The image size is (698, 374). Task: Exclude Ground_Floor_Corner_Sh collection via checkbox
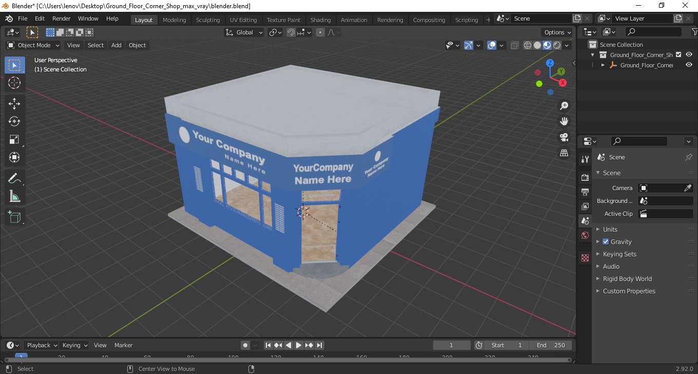(x=678, y=54)
